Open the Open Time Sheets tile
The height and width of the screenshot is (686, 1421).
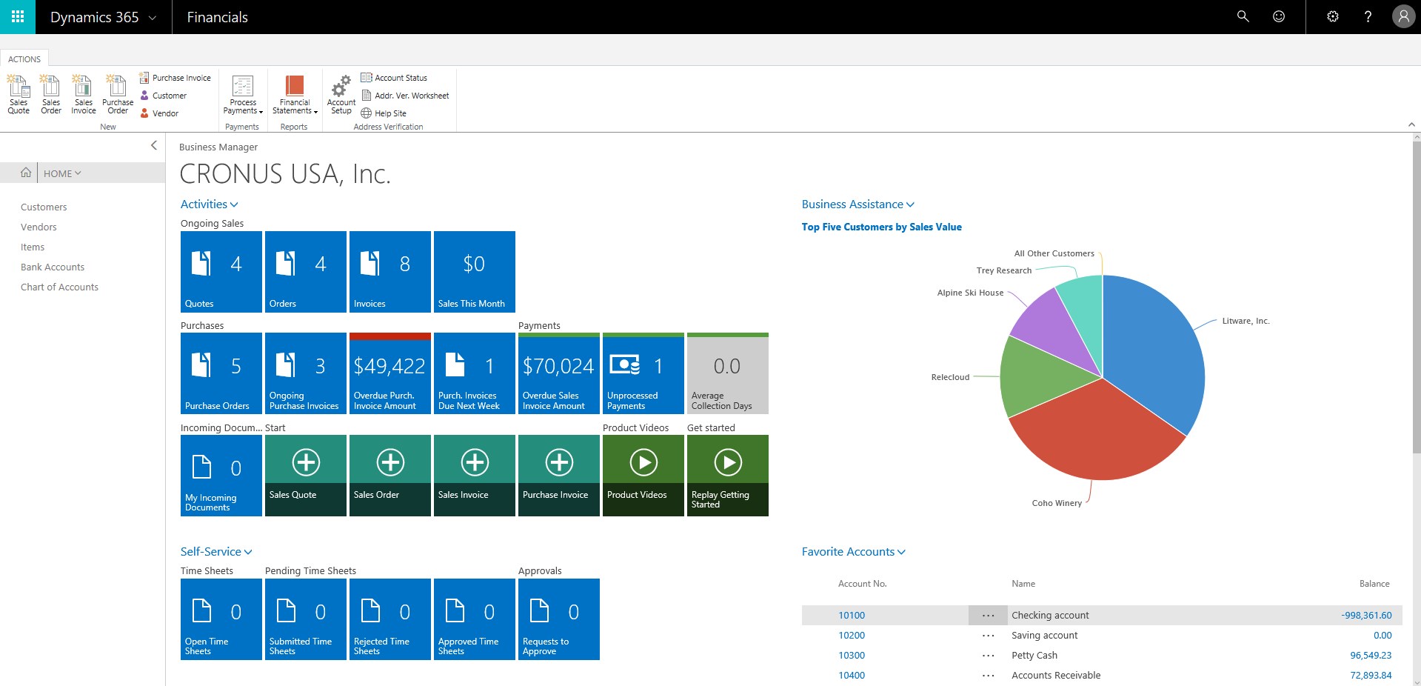click(221, 619)
